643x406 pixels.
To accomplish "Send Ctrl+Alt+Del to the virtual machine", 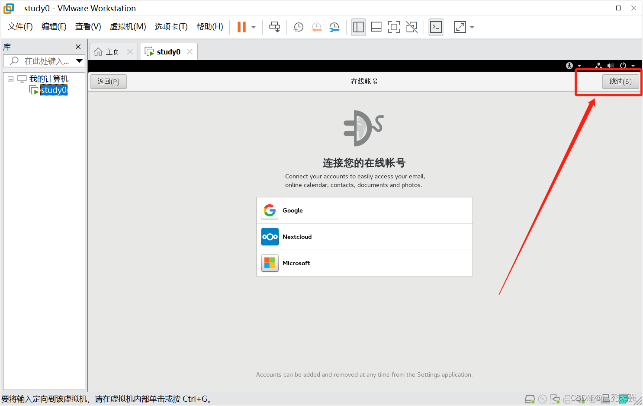I will click(x=274, y=27).
